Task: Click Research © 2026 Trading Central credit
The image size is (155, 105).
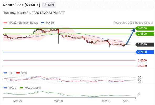Action: [133, 23]
